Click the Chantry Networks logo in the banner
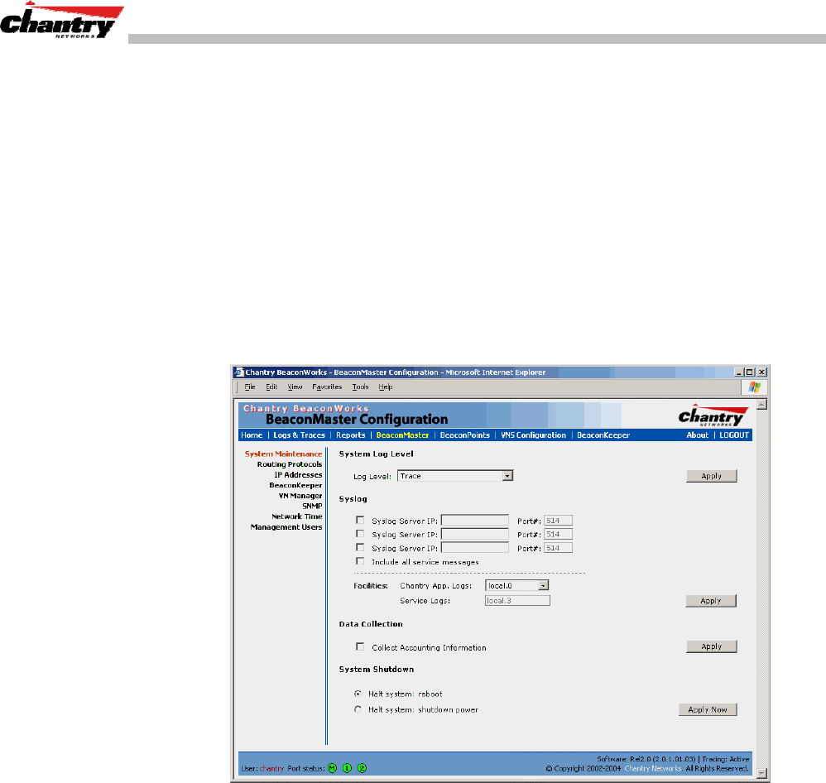Image resolution: width=826 pixels, height=783 pixels. pos(713,416)
